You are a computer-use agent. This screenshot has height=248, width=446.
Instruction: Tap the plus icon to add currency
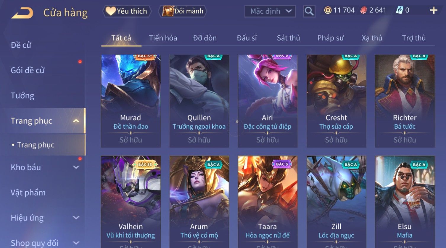434,10
